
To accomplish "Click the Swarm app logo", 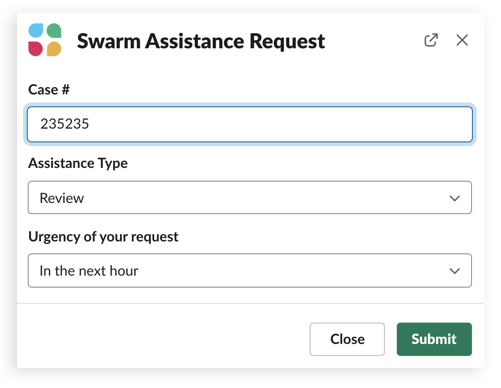I will click(x=45, y=40).
